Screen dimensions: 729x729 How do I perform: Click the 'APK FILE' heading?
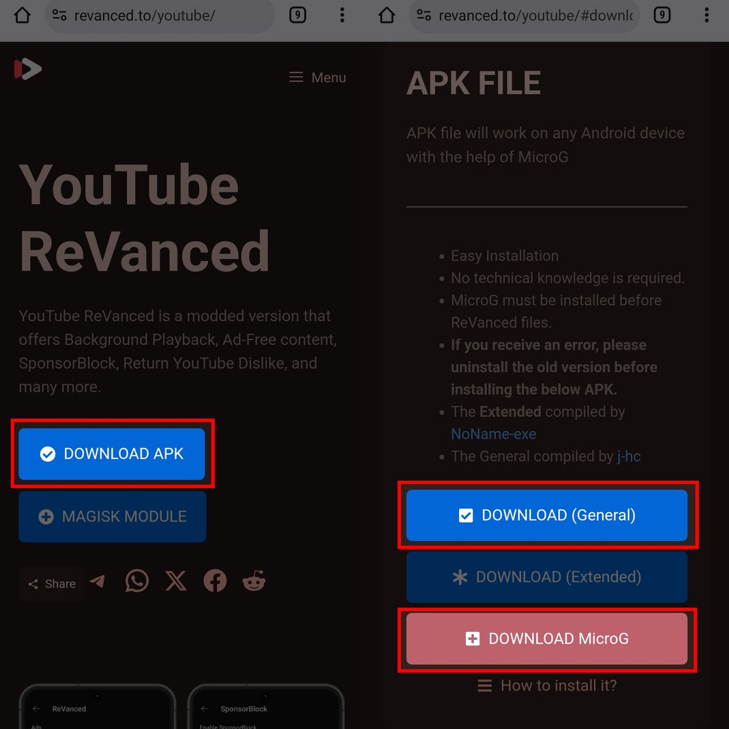(473, 83)
